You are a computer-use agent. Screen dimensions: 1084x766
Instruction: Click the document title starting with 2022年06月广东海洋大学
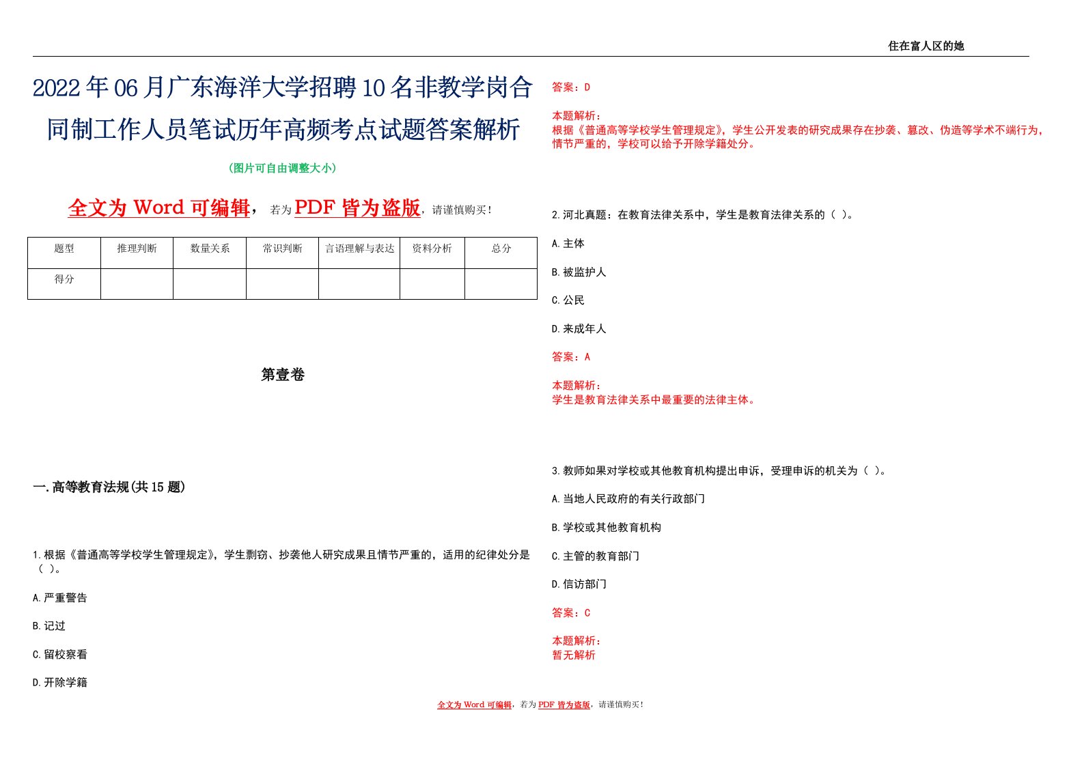point(283,108)
